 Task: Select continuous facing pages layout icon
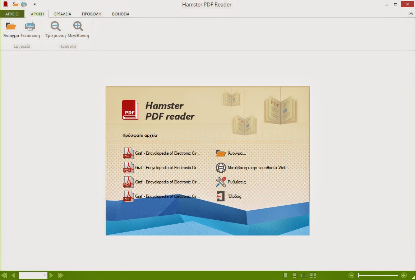point(313,275)
